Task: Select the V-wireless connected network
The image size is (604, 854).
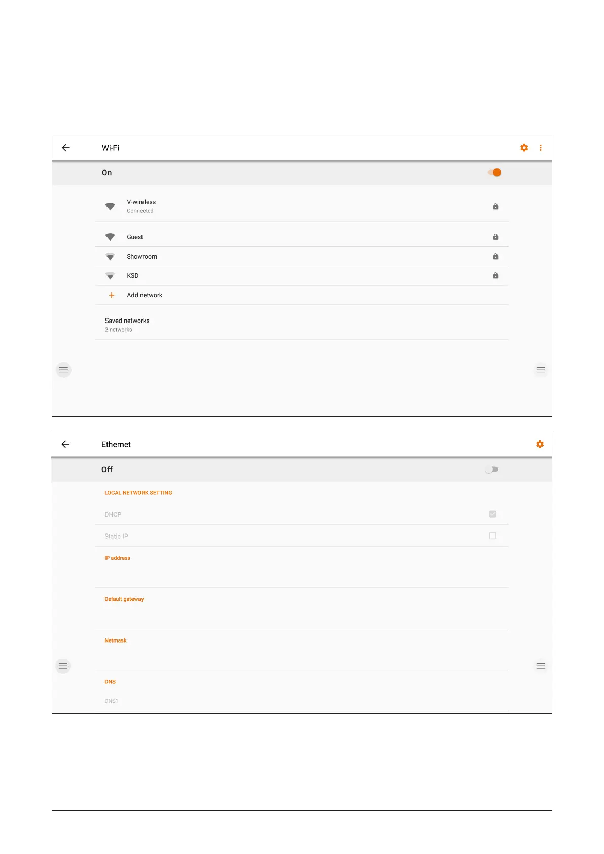Action: tap(302, 206)
